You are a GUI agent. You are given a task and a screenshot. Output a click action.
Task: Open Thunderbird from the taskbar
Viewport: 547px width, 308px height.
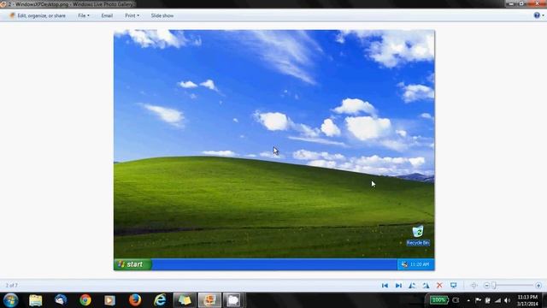(x=61, y=300)
